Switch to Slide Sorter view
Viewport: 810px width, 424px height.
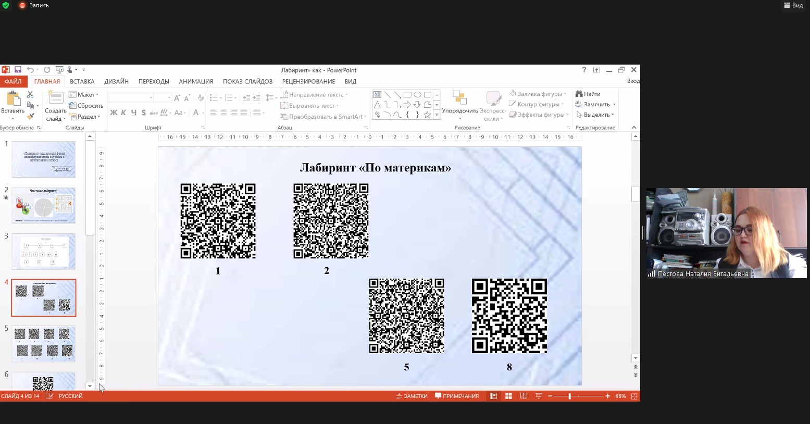pyautogui.click(x=508, y=396)
